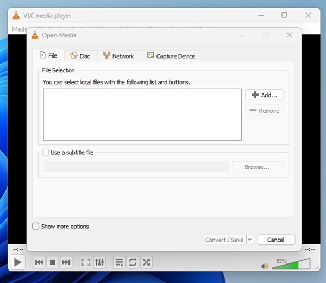Enable random shuffle playback icon
The image size is (326, 283).
(146, 262)
